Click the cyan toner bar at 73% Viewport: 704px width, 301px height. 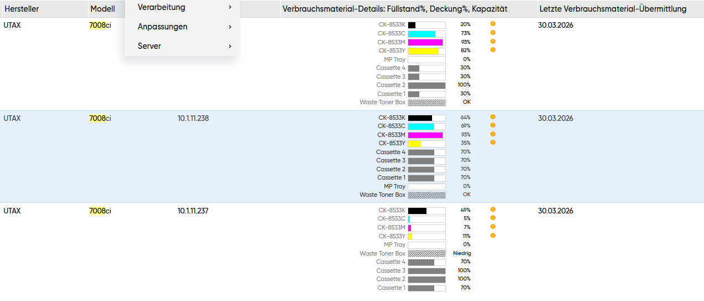click(426, 33)
